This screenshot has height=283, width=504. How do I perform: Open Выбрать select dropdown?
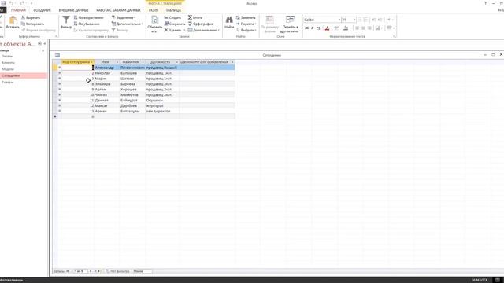[246, 30]
